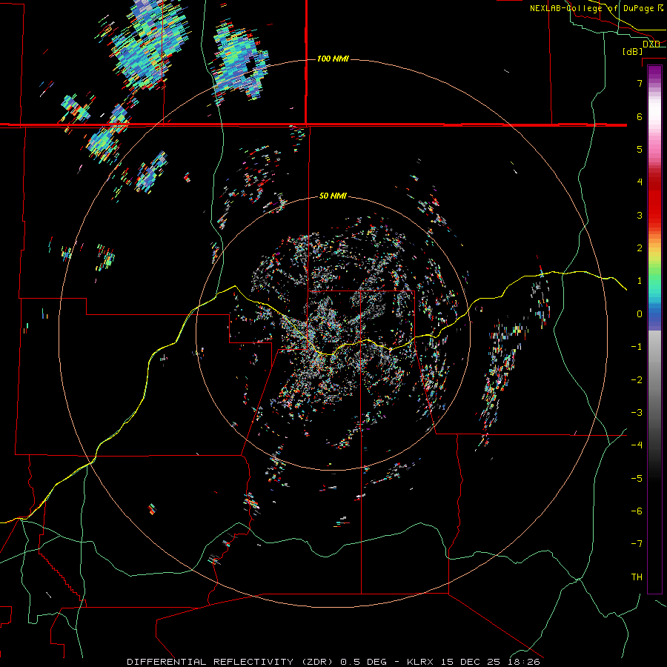Click the positive 6 value on the dB scale

[640, 116]
